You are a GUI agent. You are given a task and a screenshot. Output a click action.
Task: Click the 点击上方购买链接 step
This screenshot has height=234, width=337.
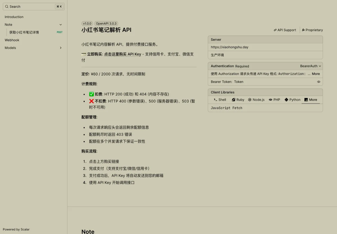click(104, 162)
